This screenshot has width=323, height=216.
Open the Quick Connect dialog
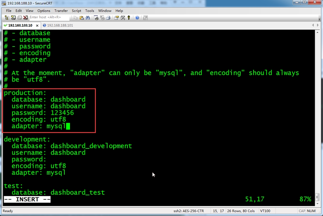pos(13,18)
